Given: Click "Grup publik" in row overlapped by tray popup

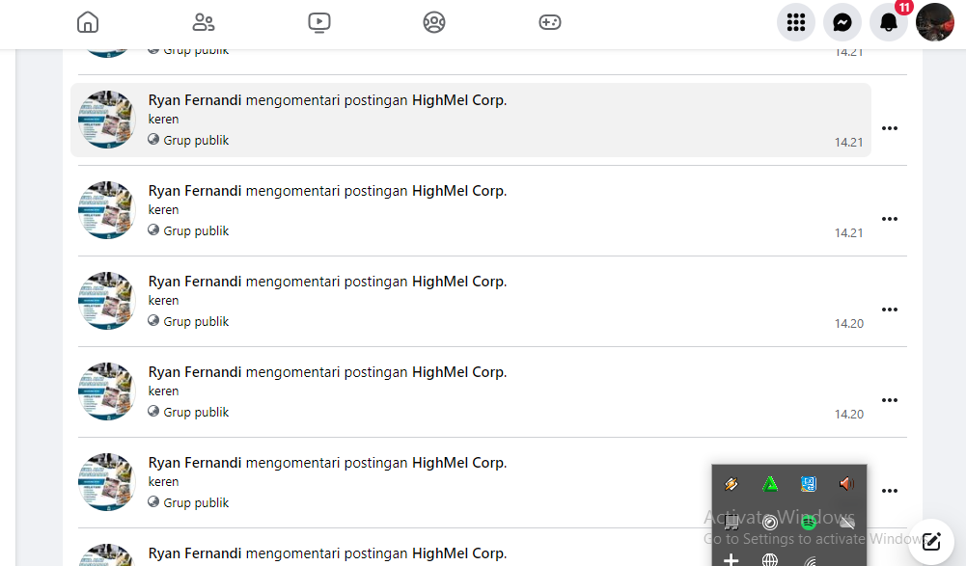Looking at the screenshot, I should pos(196,503).
